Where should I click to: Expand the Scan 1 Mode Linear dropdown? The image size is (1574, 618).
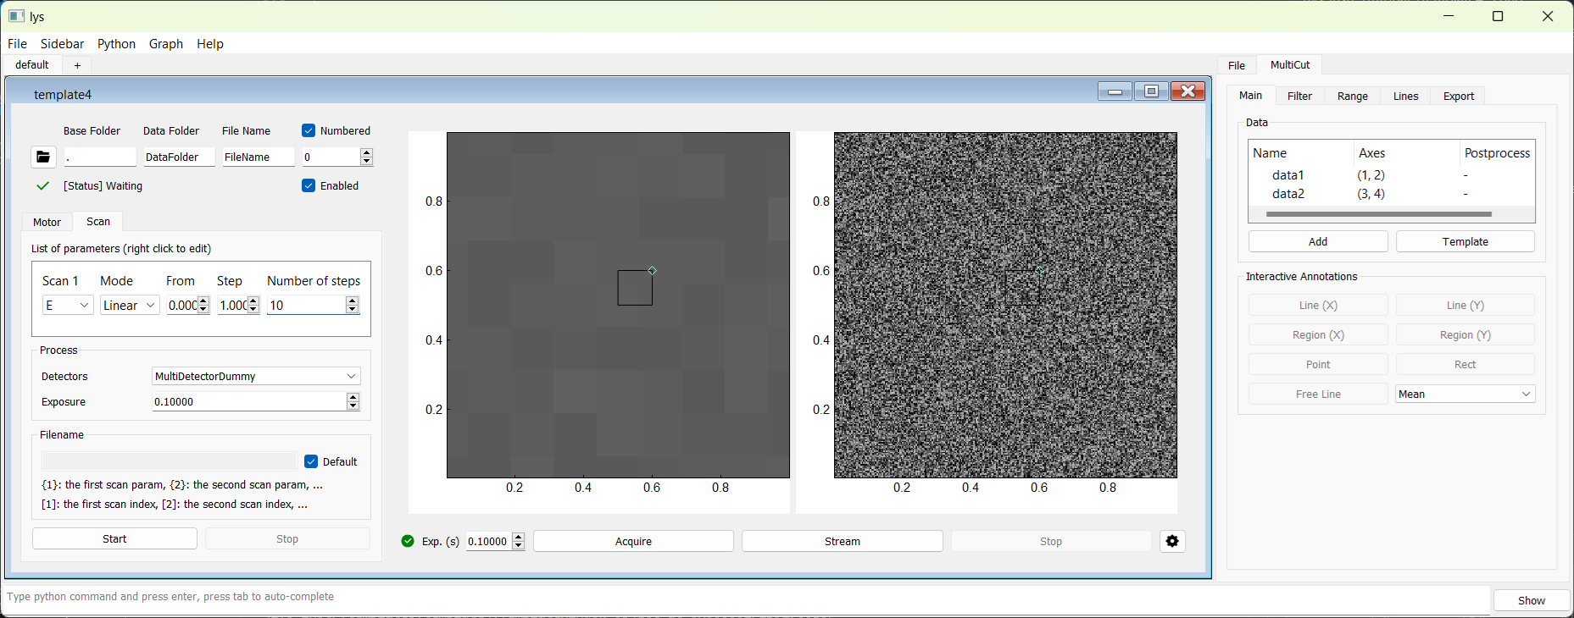[130, 306]
